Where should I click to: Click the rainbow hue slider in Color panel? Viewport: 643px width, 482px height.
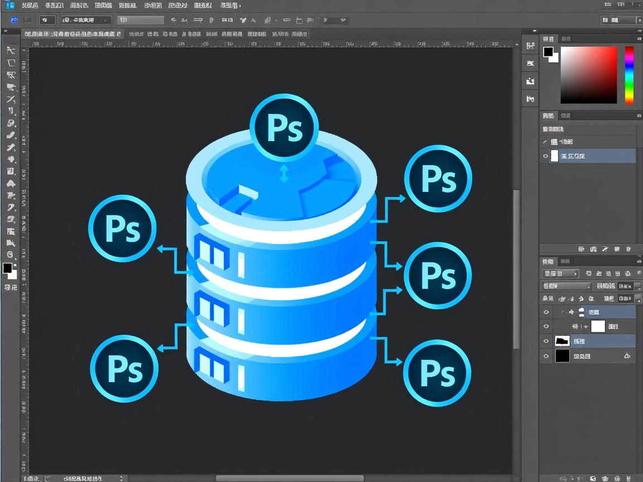point(629,75)
